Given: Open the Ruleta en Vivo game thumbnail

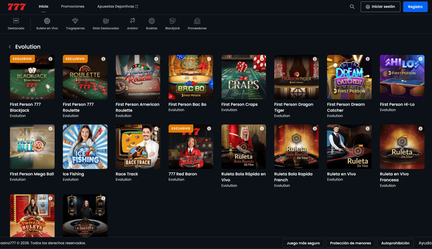Looking at the screenshot, I should (349, 147).
